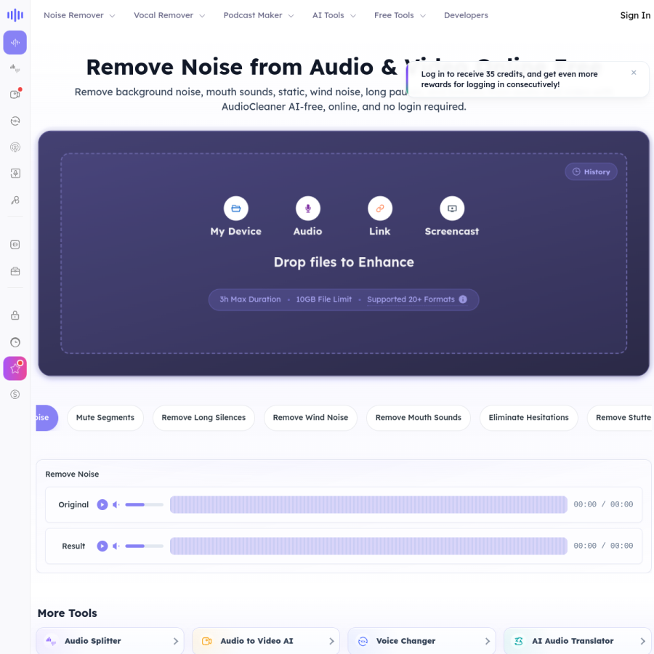Screen dimensions: 654x654
Task: Choose the Link import icon
Action: [379, 208]
